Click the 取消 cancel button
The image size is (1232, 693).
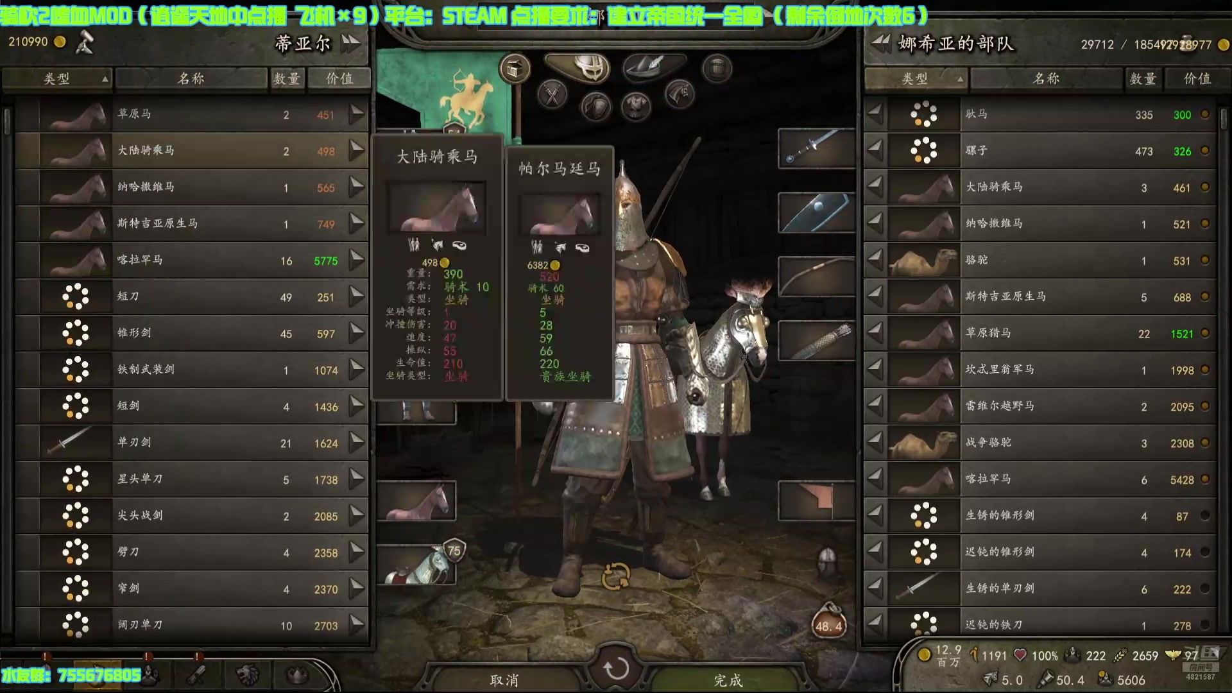tap(504, 680)
